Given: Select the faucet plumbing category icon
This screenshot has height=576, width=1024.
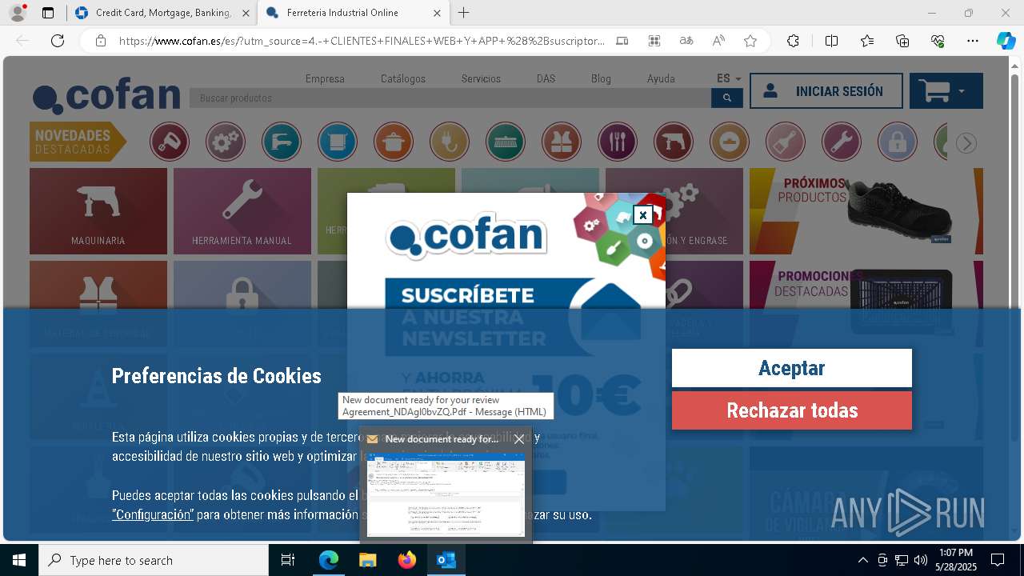Looking at the screenshot, I should (x=282, y=142).
